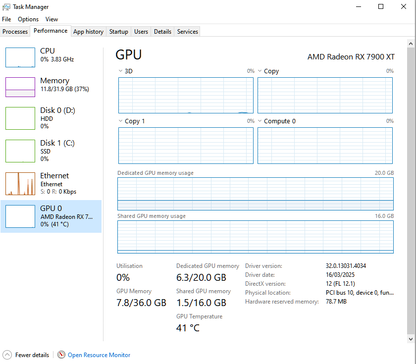Open the Copy 1 engine graph dropdown
Image resolution: width=416 pixels, height=364 pixels.
click(120, 121)
